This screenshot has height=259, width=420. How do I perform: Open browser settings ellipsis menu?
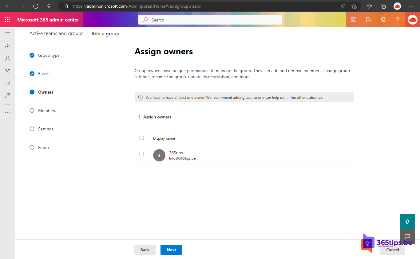tap(411, 6)
